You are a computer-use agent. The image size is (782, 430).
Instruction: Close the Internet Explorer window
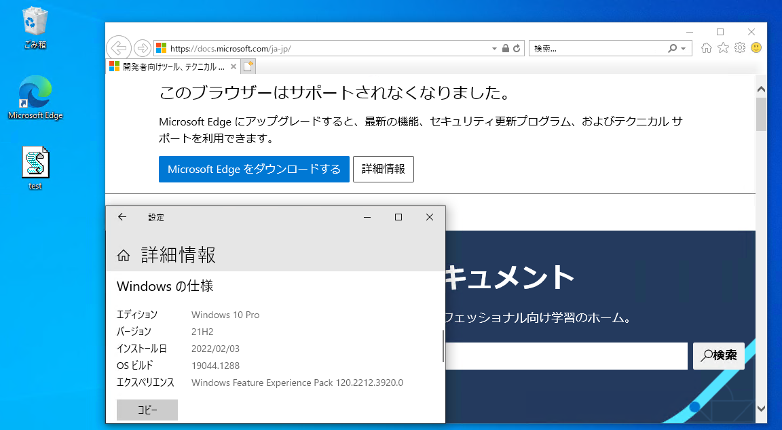coord(751,32)
